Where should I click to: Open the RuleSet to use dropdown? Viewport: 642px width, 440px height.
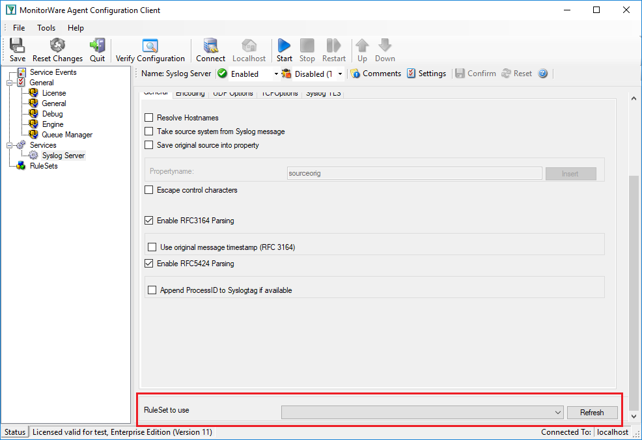pyautogui.click(x=422, y=412)
